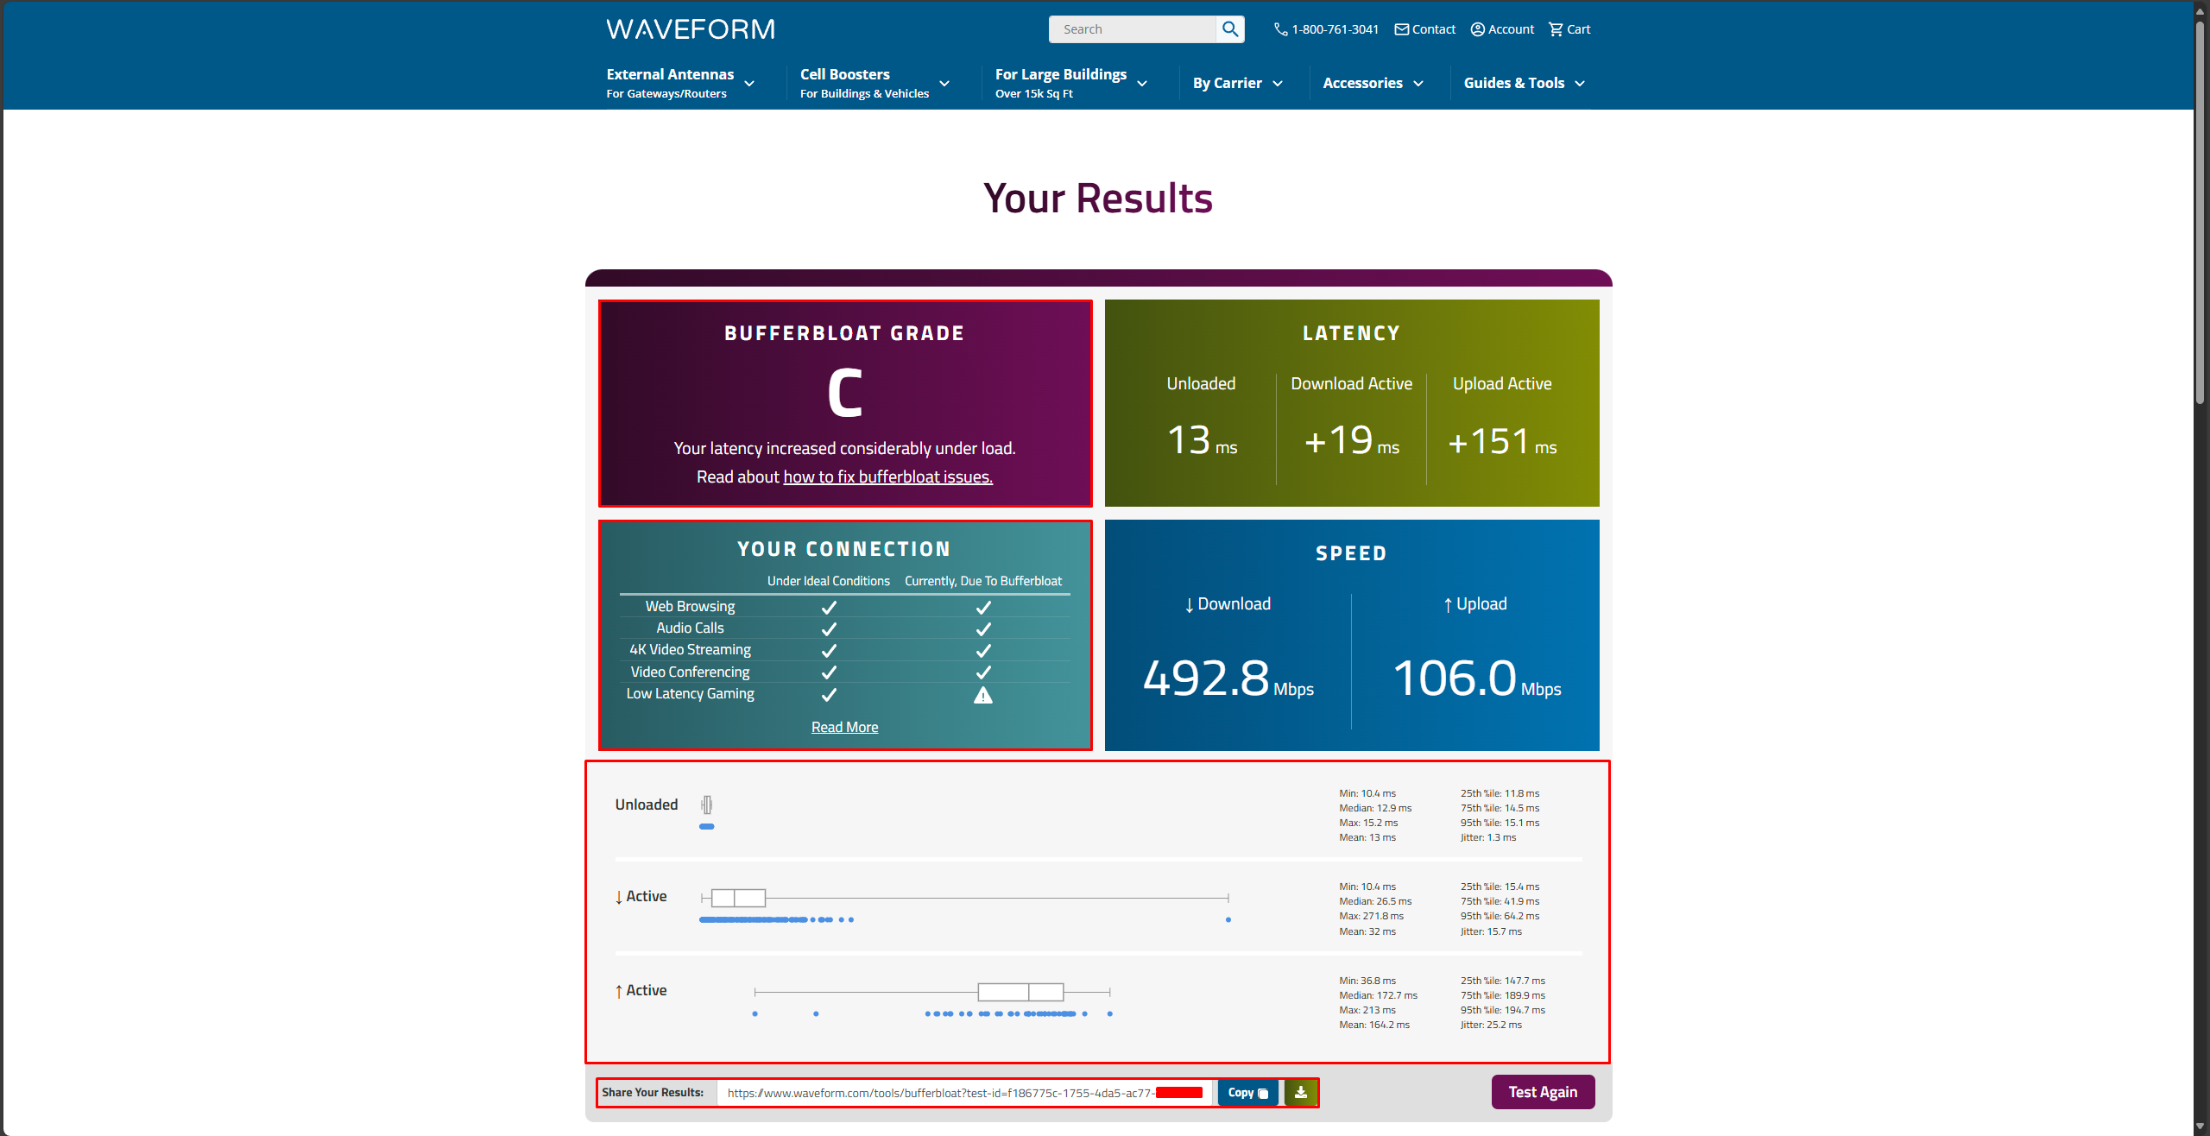2210x1136 pixels.
Task: Click the Test Again button
Action: pos(1542,1092)
